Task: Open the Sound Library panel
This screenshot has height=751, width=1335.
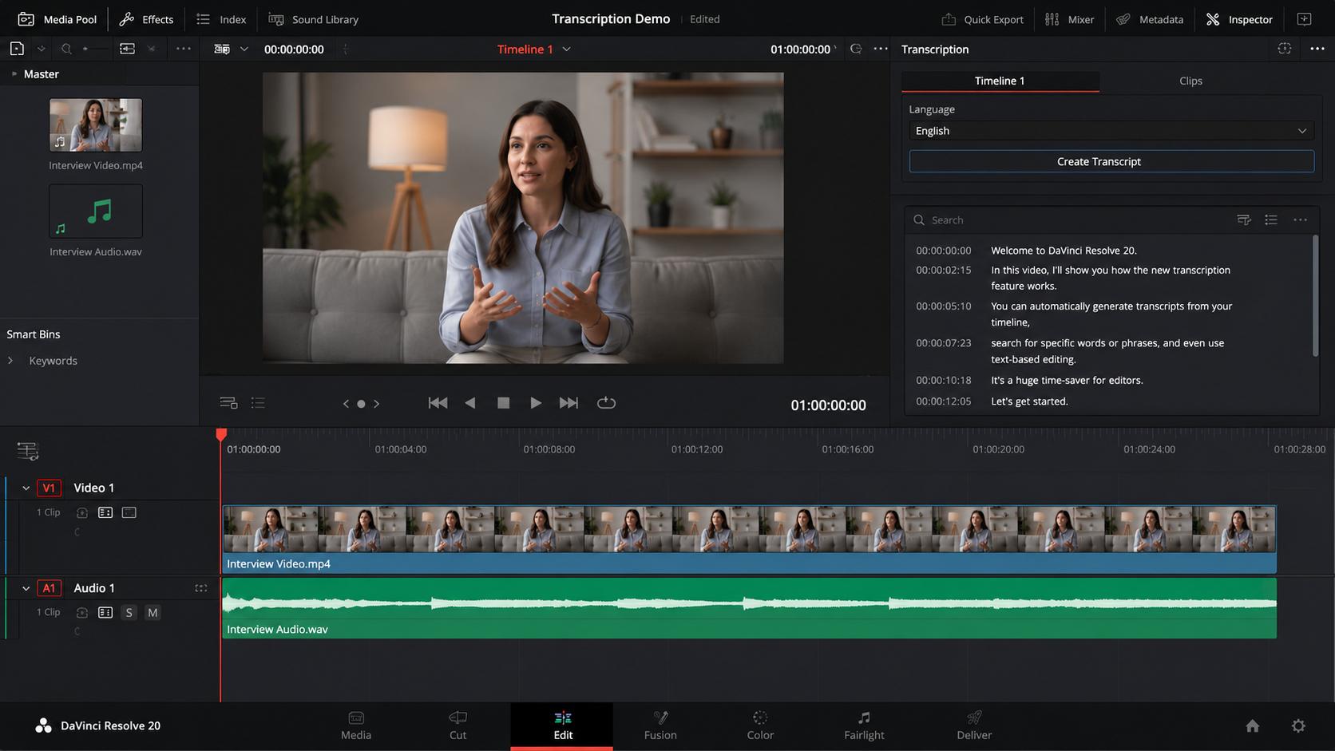Action: tap(313, 19)
